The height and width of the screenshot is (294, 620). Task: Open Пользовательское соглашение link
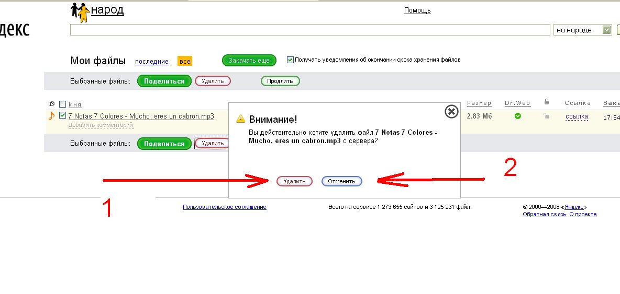(x=225, y=207)
